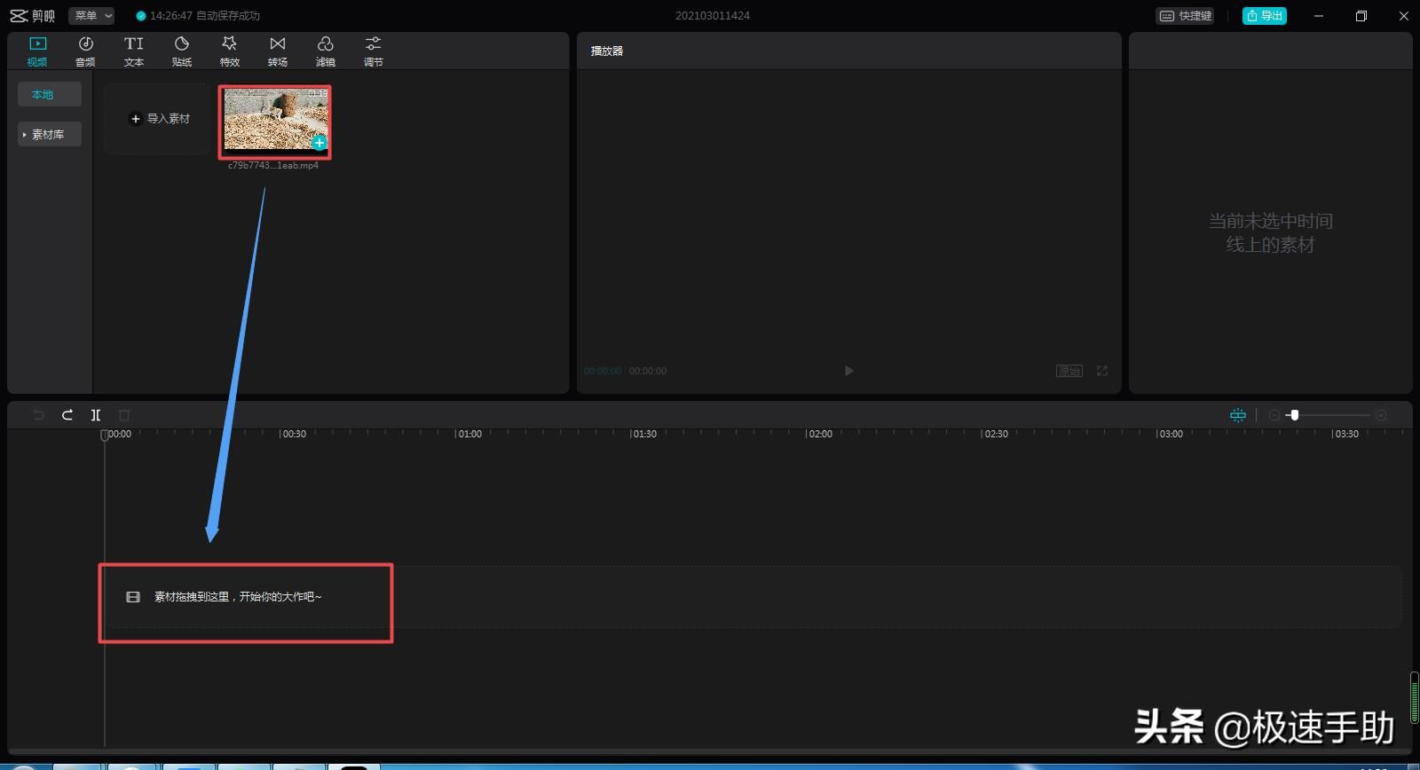Click the redo arrow in timeline toolbar
This screenshot has width=1420, height=770.
click(67, 415)
